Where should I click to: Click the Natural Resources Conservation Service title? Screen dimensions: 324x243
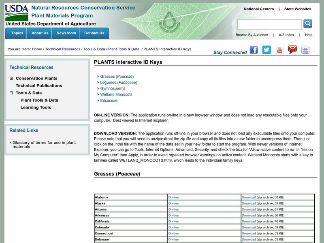coord(83,8)
